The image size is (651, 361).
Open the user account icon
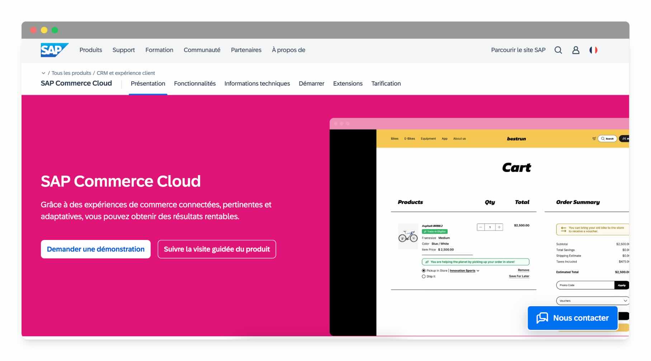(576, 50)
